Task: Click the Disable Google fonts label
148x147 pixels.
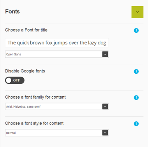Action: coord(25,71)
